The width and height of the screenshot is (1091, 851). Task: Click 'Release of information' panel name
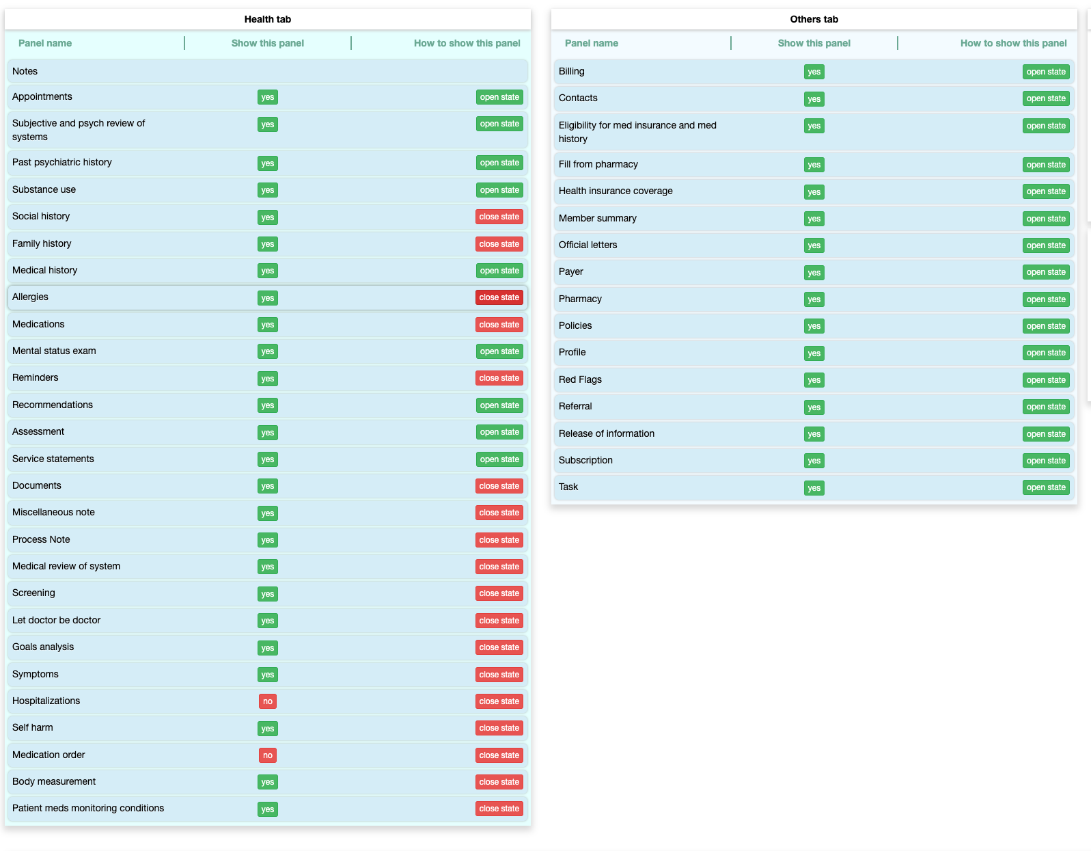click(x=607, y=433)
